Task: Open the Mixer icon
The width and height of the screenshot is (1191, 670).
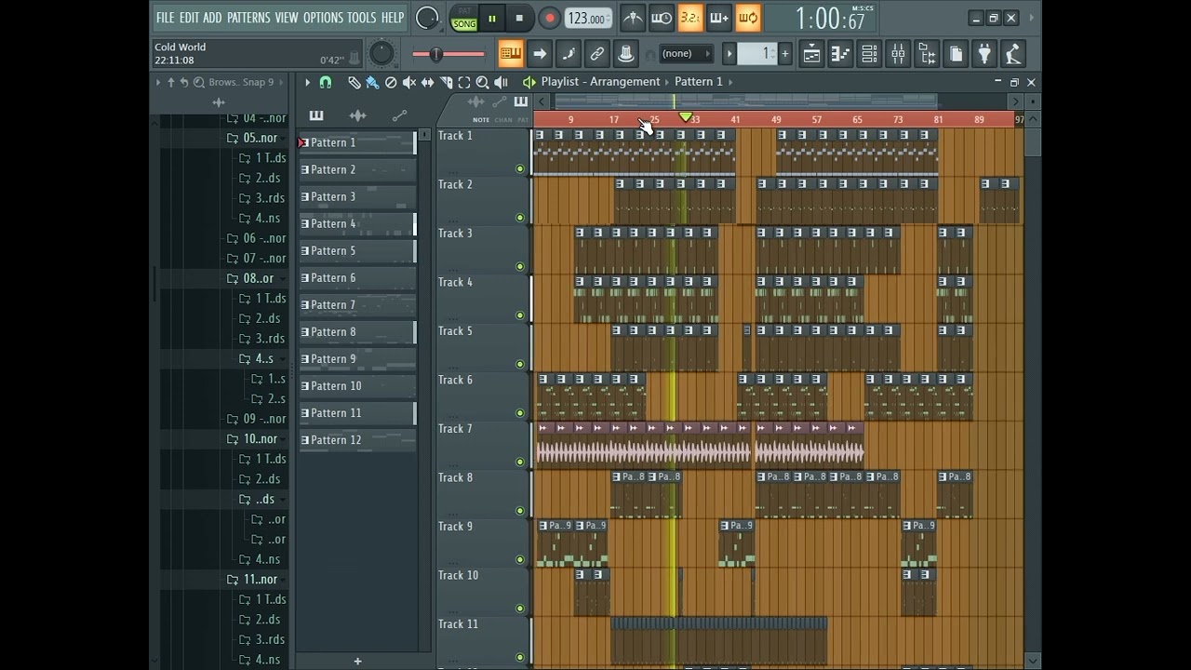Action: click(898, 54)
